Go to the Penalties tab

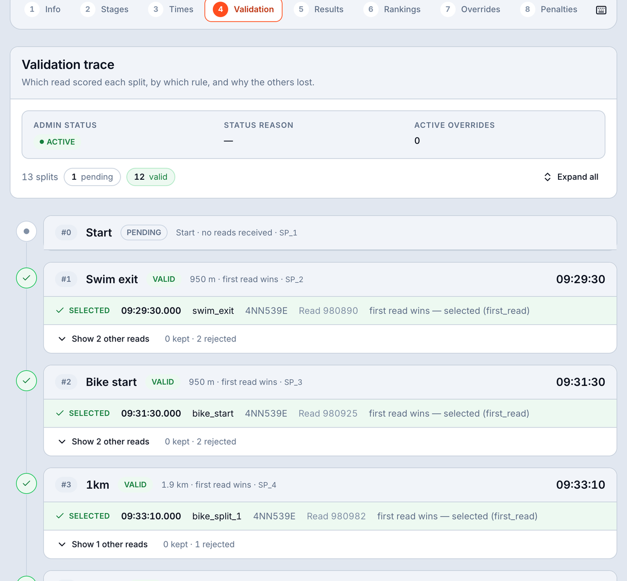click(549, 9)
